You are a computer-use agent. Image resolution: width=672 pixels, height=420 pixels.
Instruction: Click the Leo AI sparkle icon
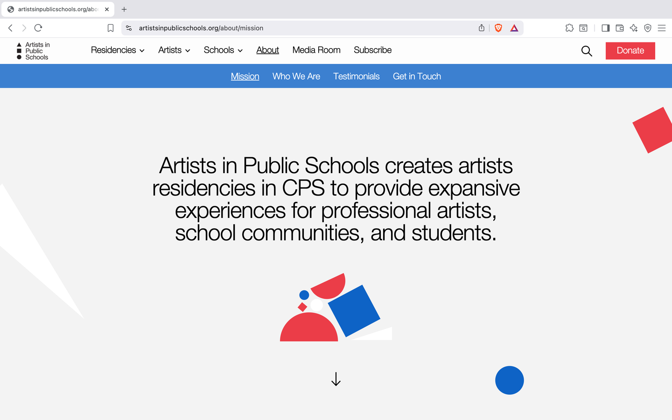(634, 28)
